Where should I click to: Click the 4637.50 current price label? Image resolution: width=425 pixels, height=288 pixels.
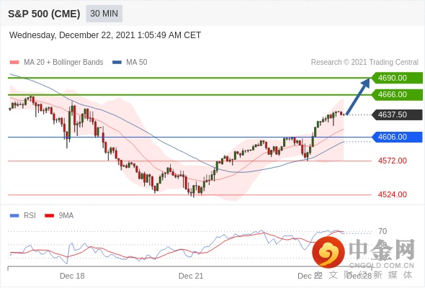click(397, 114)
